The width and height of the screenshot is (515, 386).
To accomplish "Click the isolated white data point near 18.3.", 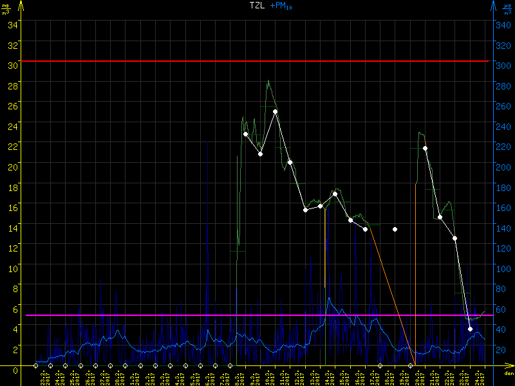I will coord(395,229).
